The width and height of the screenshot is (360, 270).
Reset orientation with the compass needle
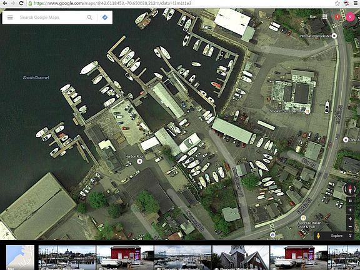coord(350,189)
